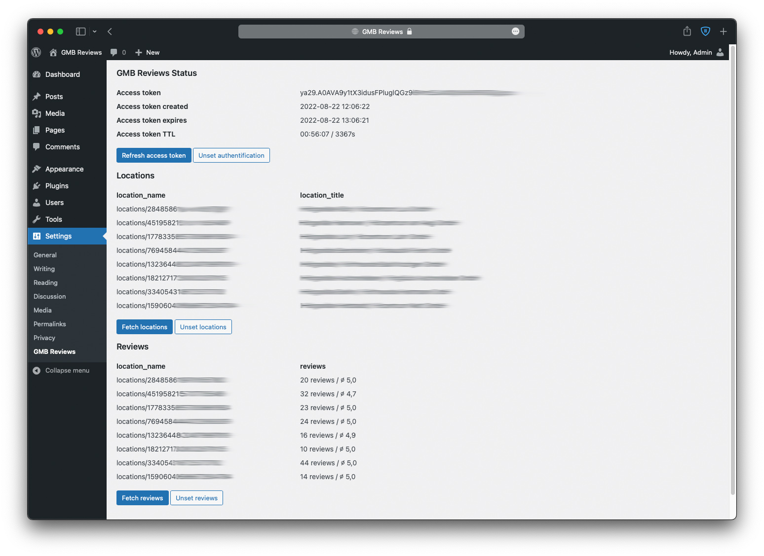Click the Howdy, Admin account link
Viewport: 764px width, 556px height.
click(x=696, y=52)
